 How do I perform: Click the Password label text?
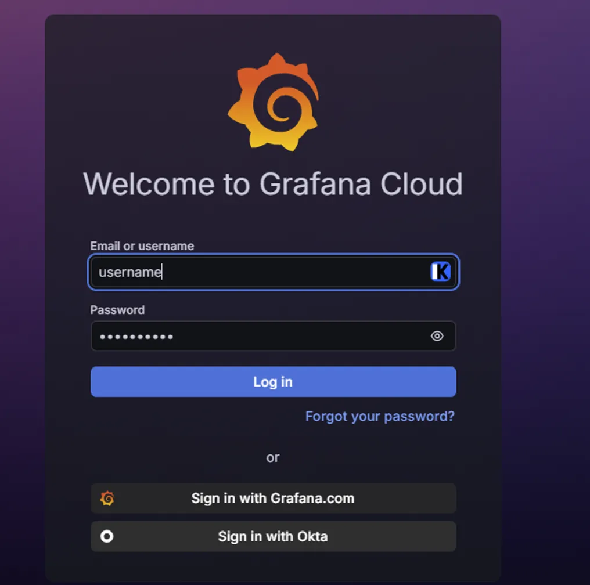[x=117, y=310]
